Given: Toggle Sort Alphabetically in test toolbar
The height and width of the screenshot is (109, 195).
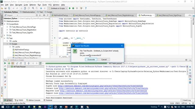Looking at the screenshot, I should 17,63.
